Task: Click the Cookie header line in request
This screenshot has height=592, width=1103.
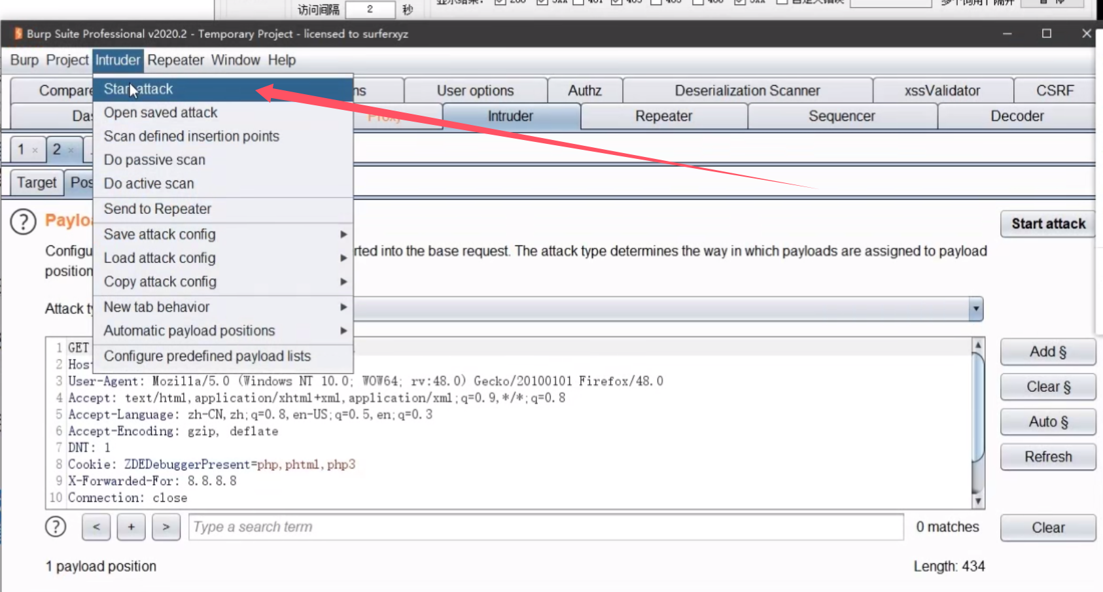Action: (212, 464)
